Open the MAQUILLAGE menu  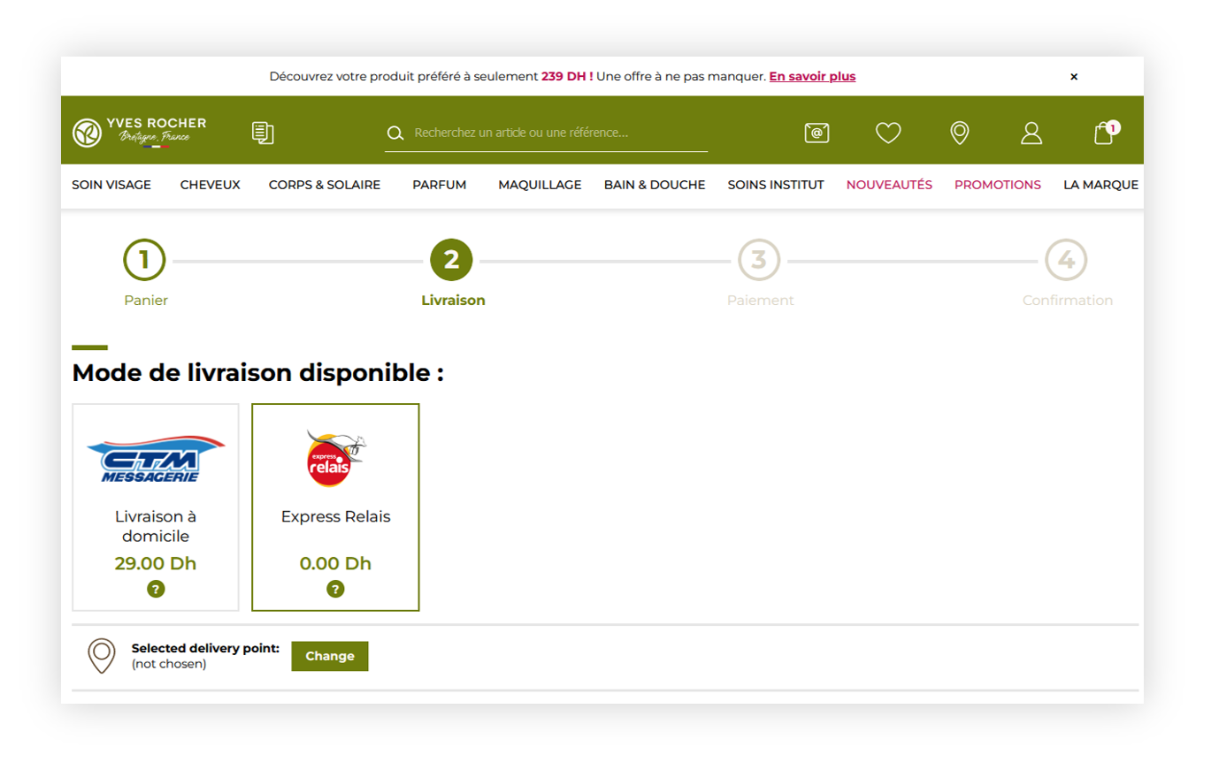point(540,185)
